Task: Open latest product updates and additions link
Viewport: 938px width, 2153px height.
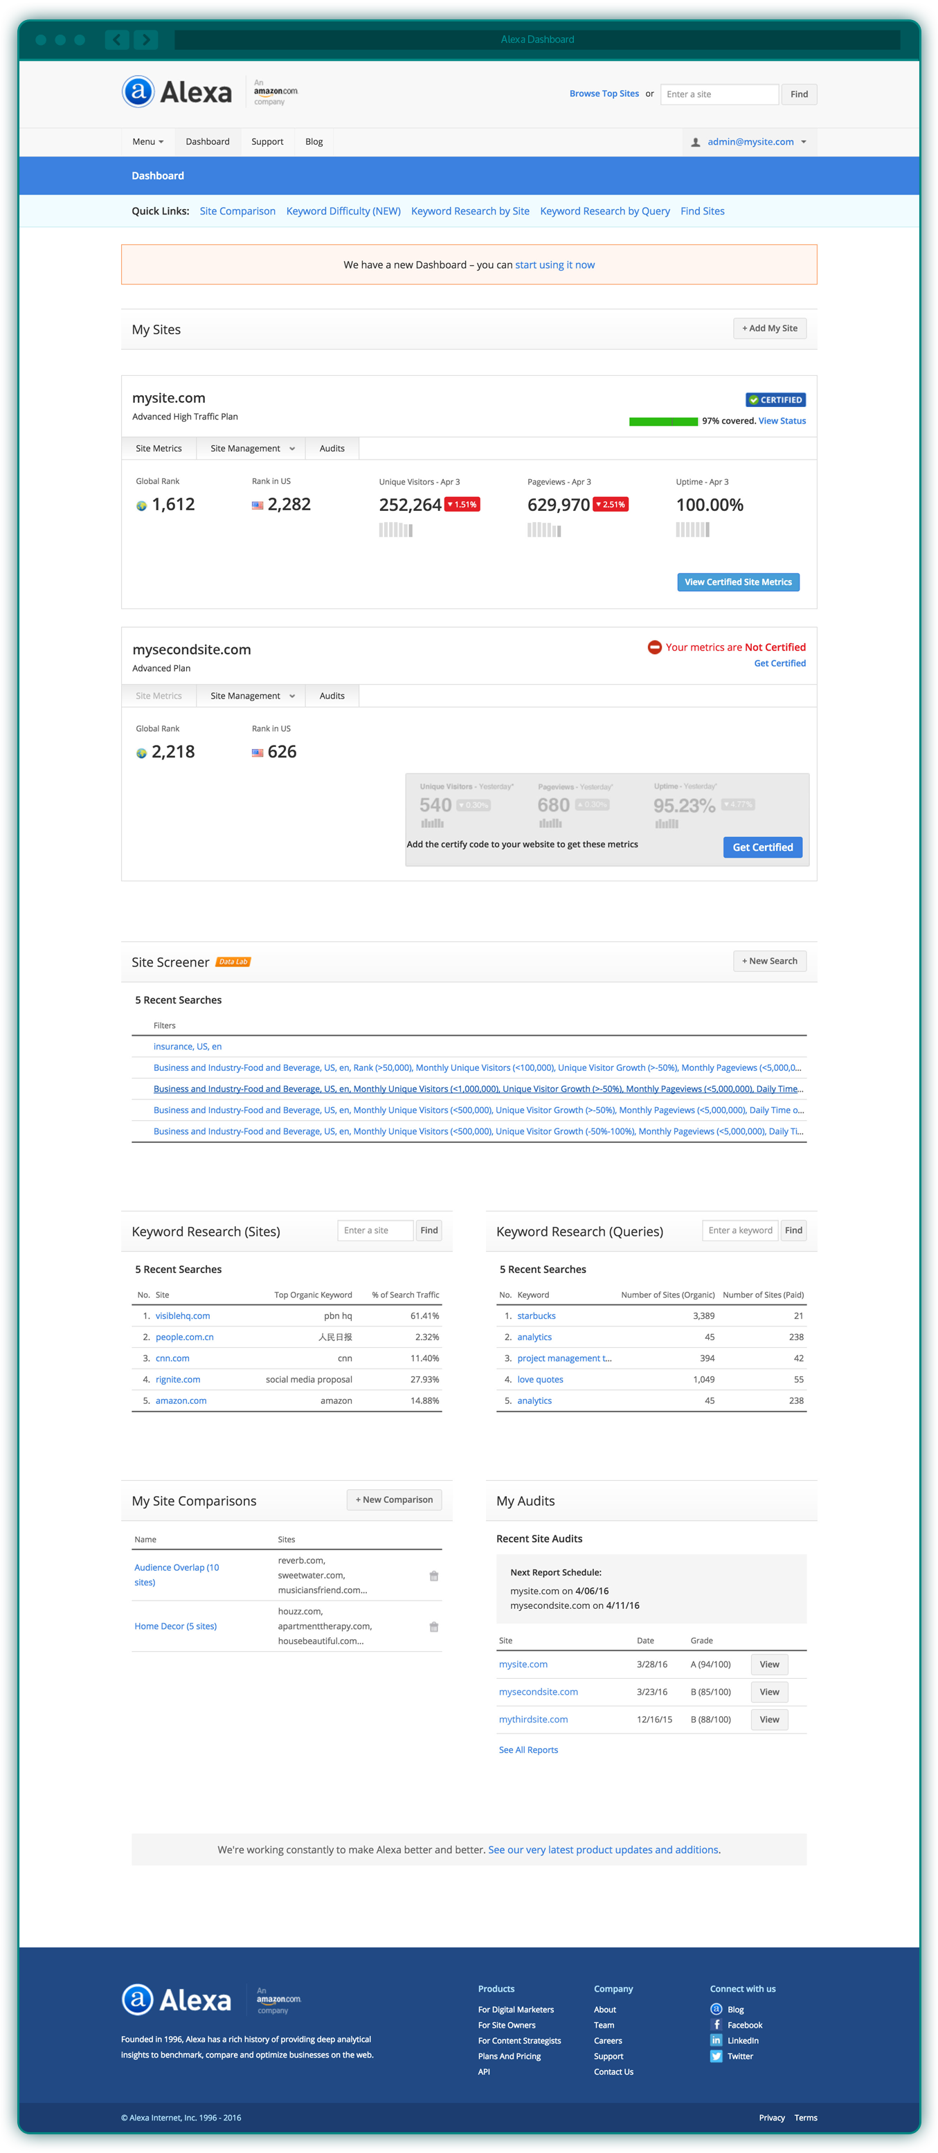Action: point(603,1850)
